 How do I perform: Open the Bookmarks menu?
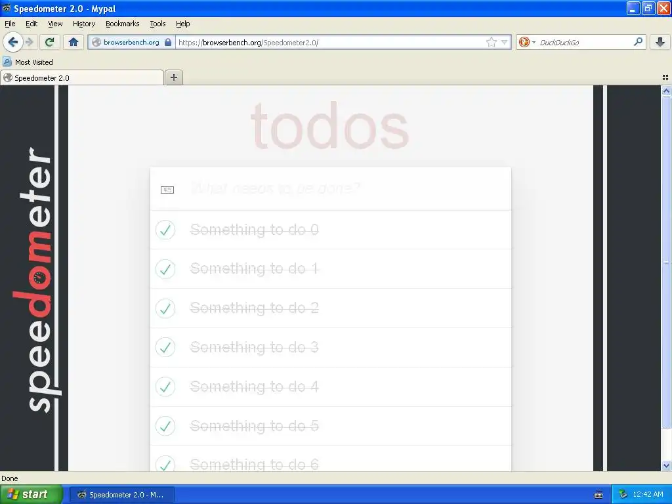[x=123, y=24]
